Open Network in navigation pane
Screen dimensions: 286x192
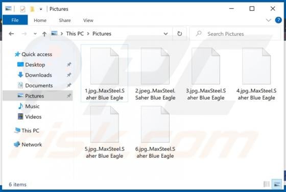[x=32, y=145]
